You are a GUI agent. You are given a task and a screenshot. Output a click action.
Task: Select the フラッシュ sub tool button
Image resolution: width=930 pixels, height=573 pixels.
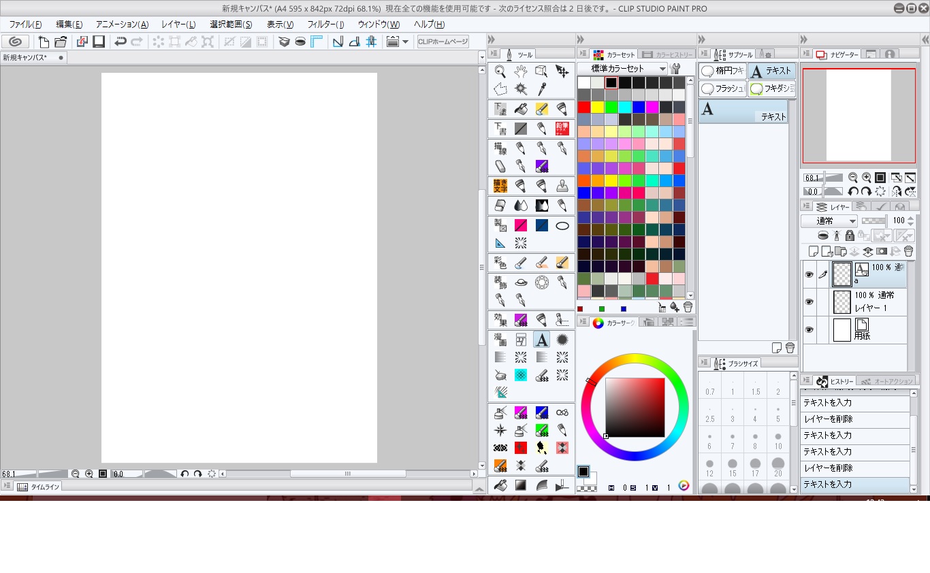pyautogui.click(x=723, y=88)
